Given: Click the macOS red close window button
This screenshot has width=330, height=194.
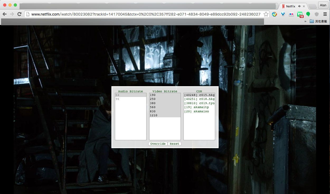Looking at the screenshot, I should [x=5, y=5].
